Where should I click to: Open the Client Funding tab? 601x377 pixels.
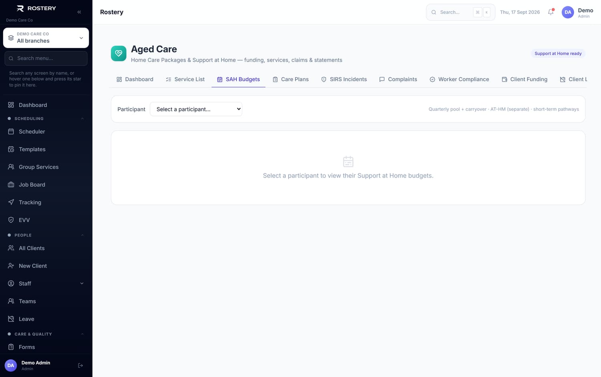click(524, 79)
